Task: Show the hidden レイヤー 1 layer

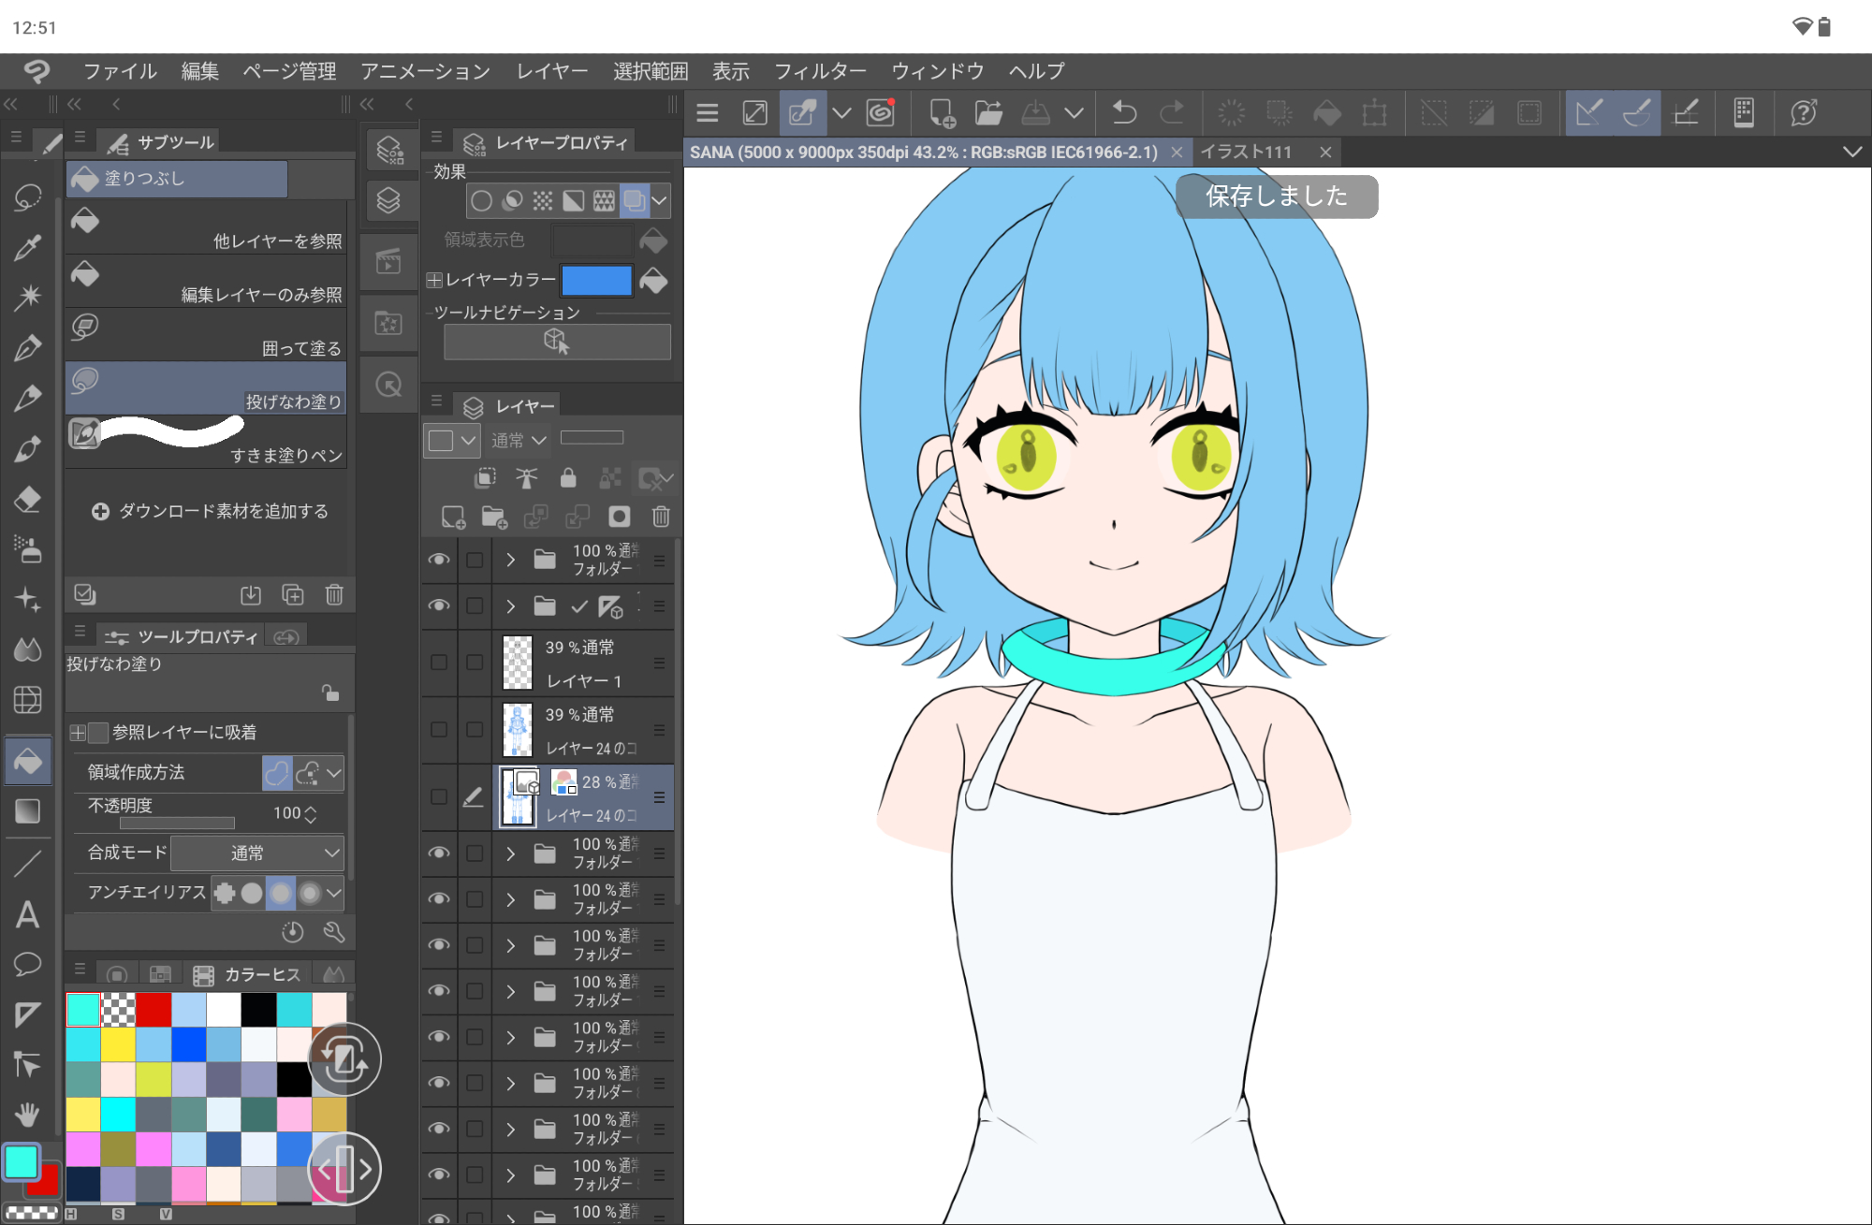Action: click(x=438, y=663)
